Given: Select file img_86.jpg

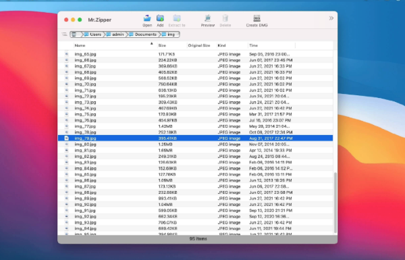Looking at the screenshot, I should click(x=195, y=180).
